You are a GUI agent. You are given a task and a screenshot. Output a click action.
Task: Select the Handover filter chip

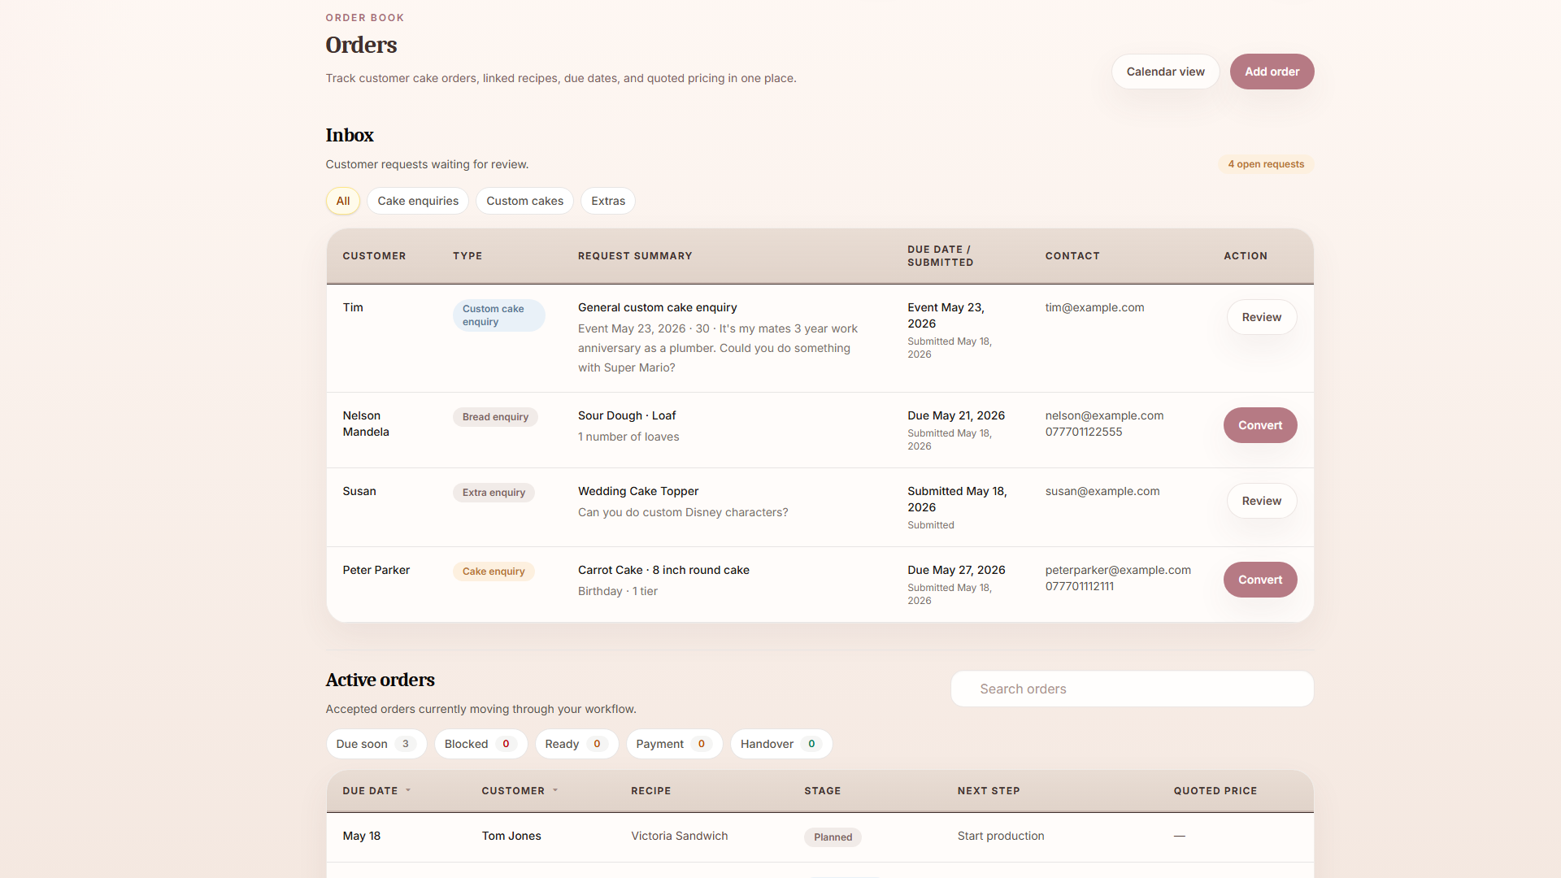click(780, 744)
